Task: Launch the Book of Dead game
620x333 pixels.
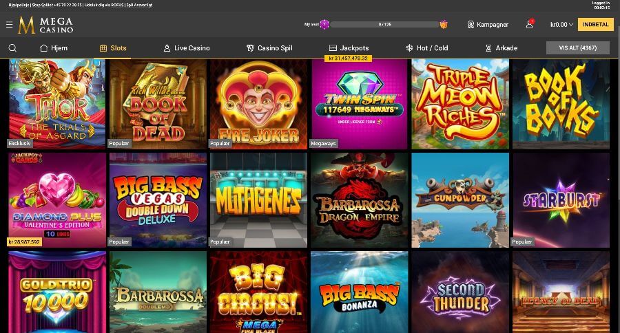Action: [x=158, y=103]
